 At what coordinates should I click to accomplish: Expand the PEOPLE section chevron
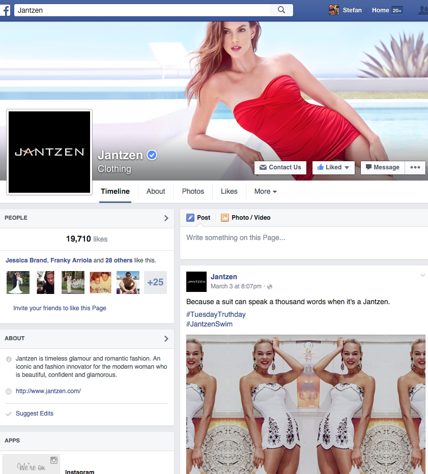click(x=166, y=218)
